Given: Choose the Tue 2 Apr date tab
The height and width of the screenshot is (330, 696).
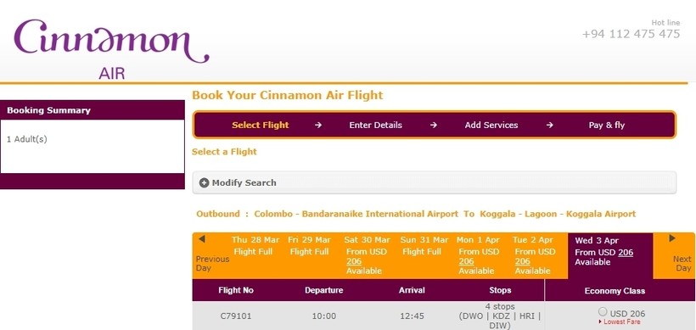Looking at the screenshot, I should tap(535, 255).
